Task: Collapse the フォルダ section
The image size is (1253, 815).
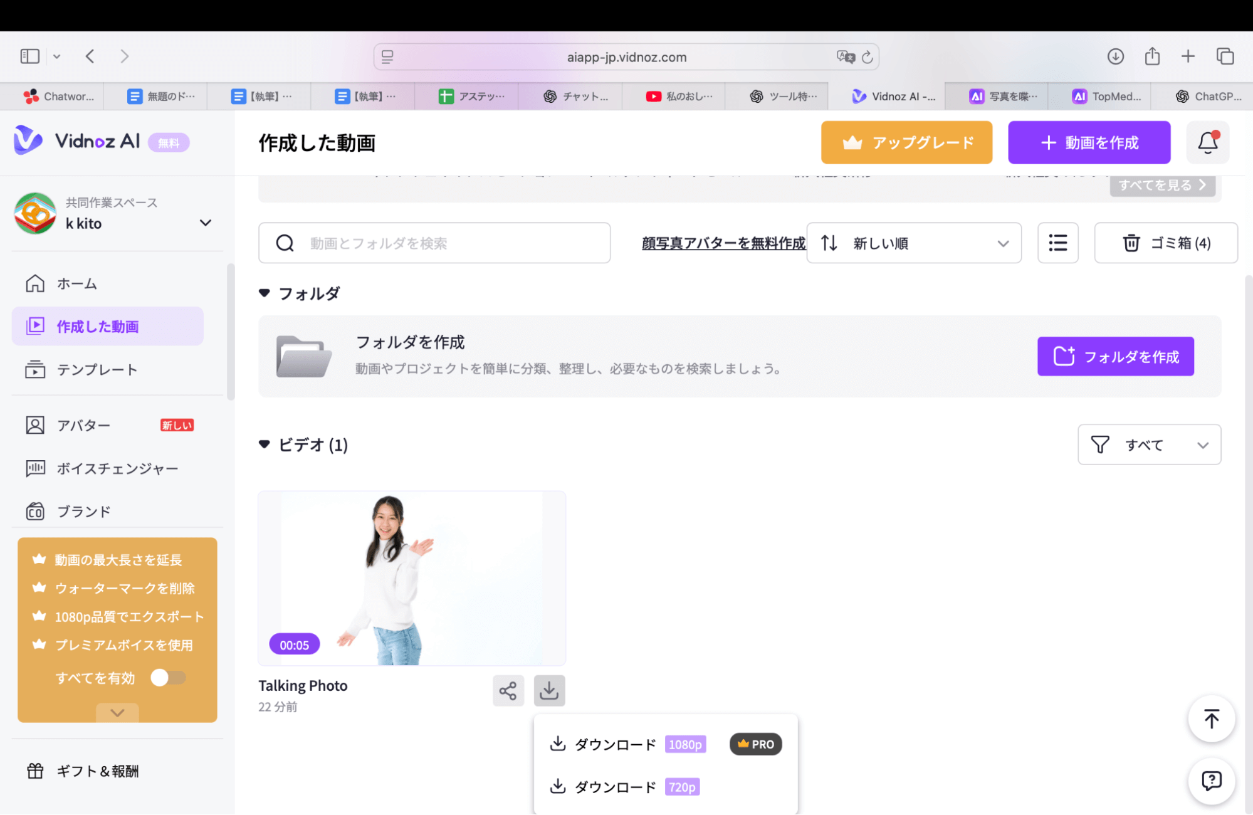Action: click(264, 293)
